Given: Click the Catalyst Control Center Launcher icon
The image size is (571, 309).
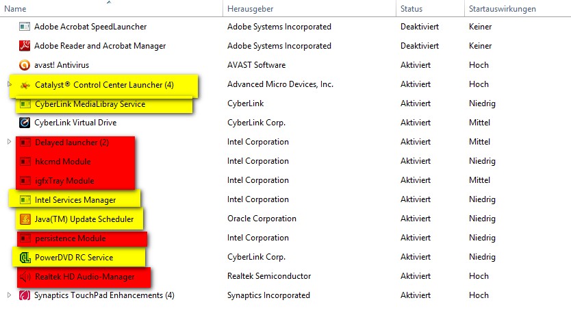Looking at the screenshot, I should click(25, 85).
